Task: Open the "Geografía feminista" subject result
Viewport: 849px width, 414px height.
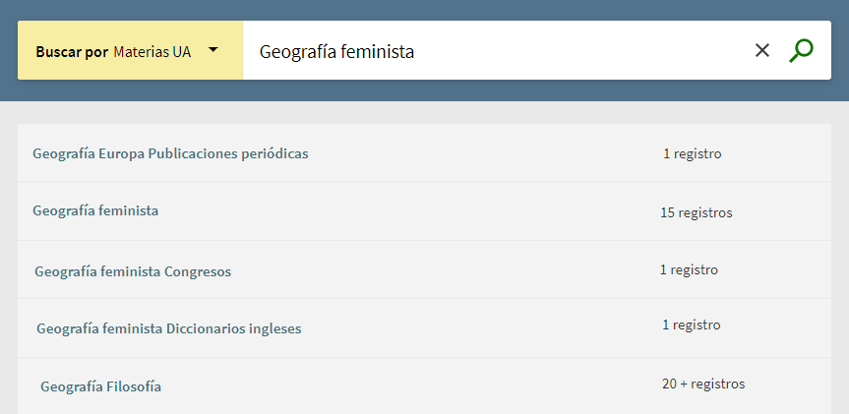Action: click(x=95, y=210)
